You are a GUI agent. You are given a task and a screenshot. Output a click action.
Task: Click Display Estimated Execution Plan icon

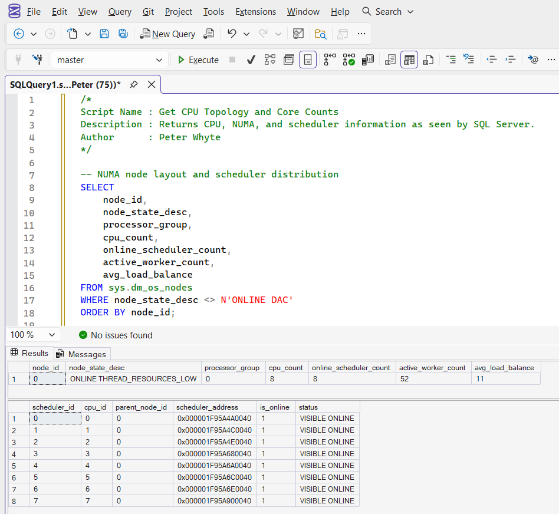(270, 60)
